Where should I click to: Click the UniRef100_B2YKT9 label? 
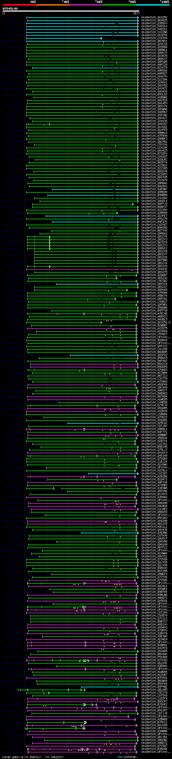pos(154,68)
